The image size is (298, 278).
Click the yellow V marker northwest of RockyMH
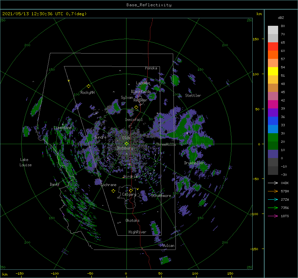click(x=69, y=81)
